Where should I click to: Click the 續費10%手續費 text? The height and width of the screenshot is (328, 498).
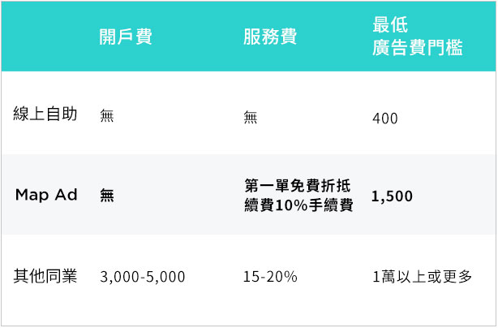(298, 205)
